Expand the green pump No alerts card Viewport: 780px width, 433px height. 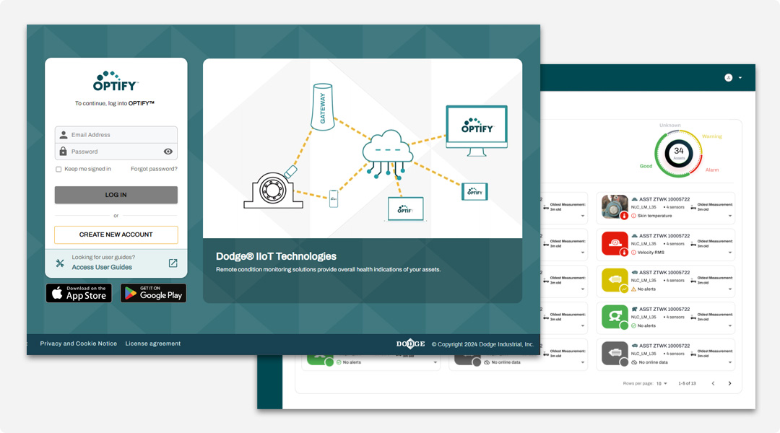[729, 325]
